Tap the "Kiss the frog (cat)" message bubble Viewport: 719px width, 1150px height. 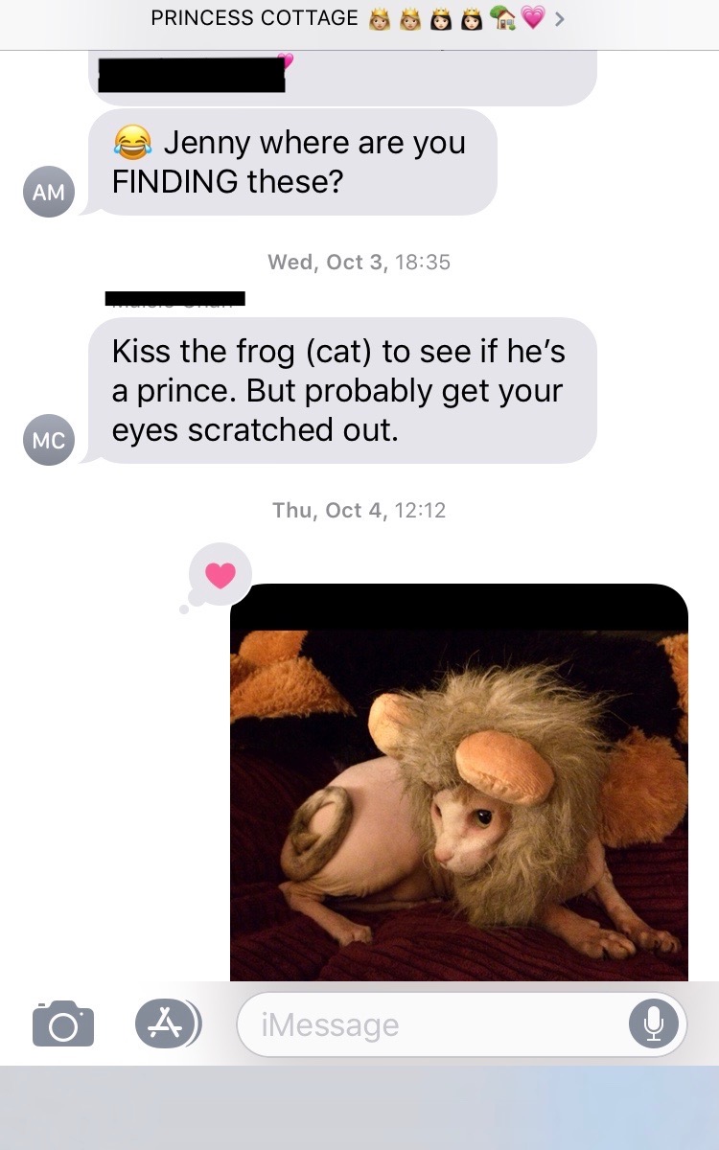coord(342,391)
